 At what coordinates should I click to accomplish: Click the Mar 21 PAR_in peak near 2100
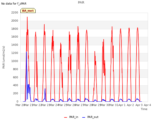(x=27, y=17)
